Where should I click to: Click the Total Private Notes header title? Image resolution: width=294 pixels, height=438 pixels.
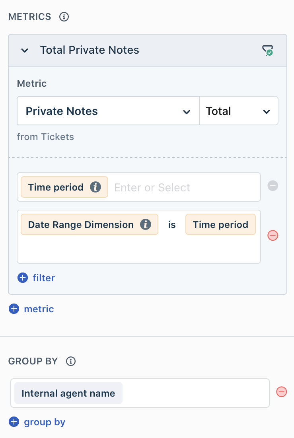coord(90,51)
